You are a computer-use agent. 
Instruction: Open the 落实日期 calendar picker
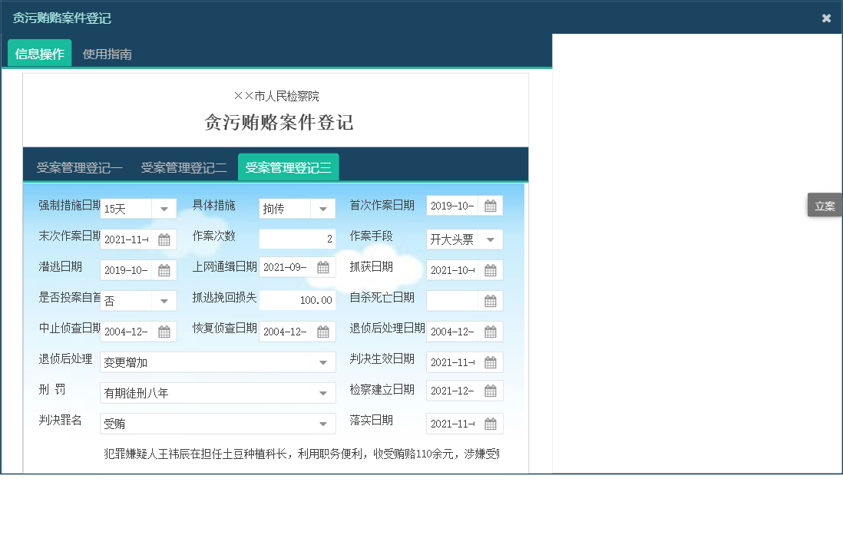492,423
